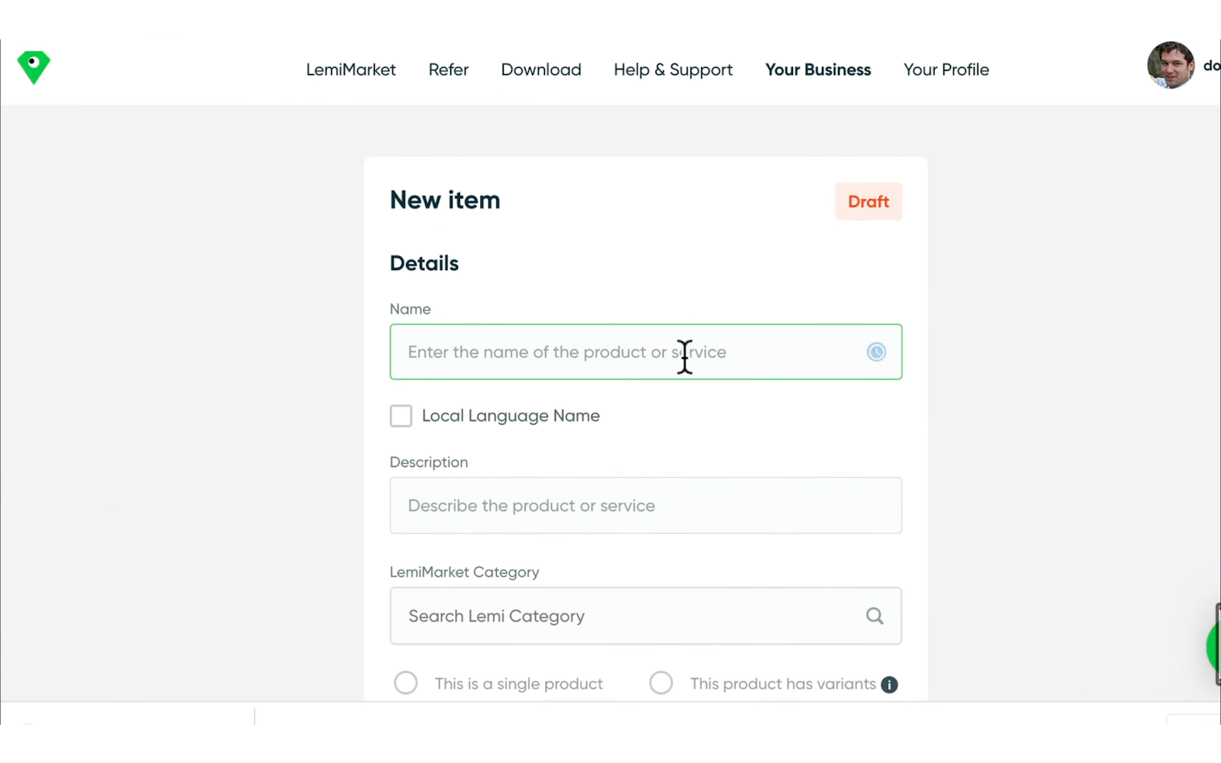Click into the Description text field
This screenshot has width=1221, height=763.
(x=646, y=505)
